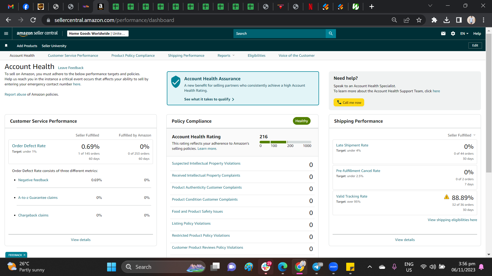This screenshot has height=276, width=492.
Task: Click the Call me now button
Action: point(349,102)
